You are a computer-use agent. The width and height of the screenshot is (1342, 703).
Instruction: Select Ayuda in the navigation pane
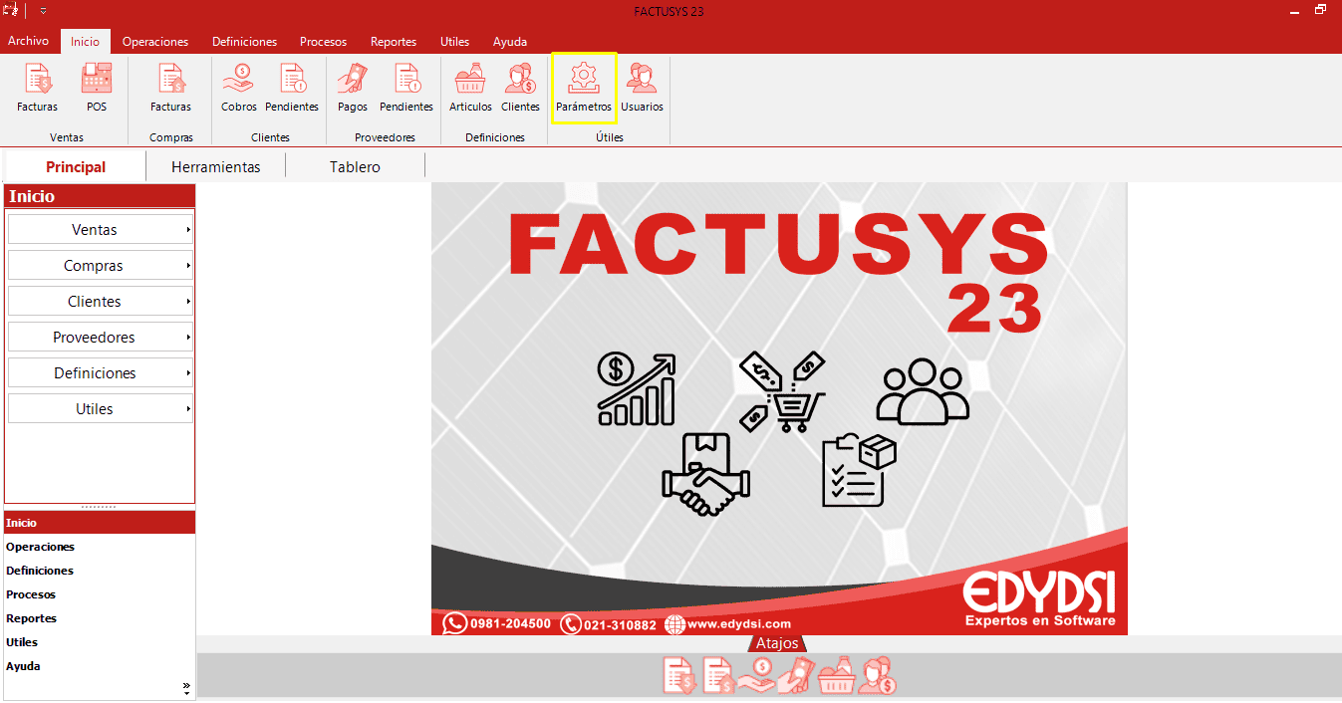tap(100, 666)
